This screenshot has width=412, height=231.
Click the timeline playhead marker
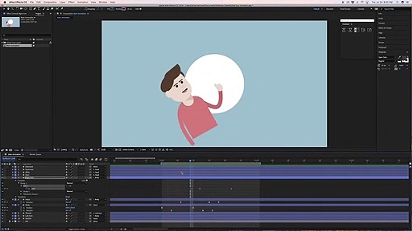click(x=190, y=160)
